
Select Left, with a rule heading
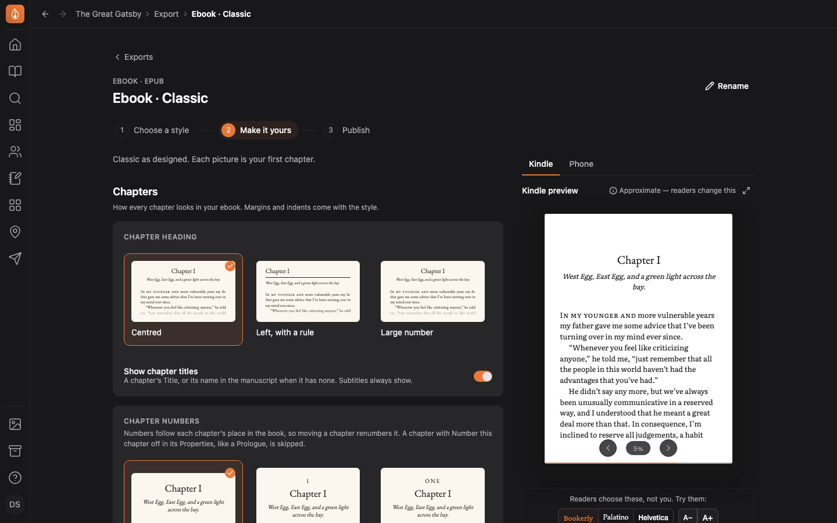pos(308,299)
